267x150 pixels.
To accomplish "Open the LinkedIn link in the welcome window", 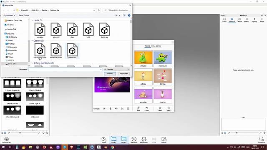I will (x=122, y=108).
